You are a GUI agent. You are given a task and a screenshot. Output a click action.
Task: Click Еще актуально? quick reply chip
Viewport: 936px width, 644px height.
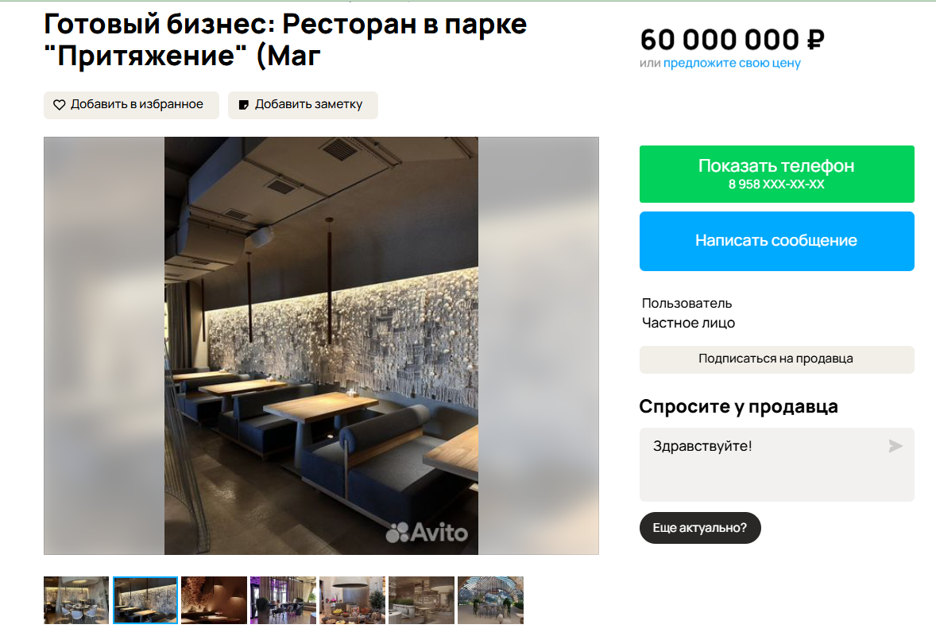(699, 527)
